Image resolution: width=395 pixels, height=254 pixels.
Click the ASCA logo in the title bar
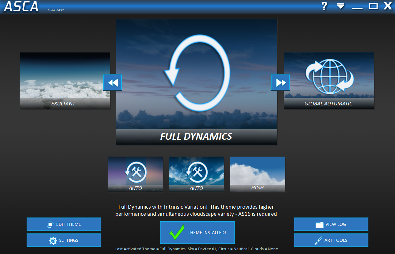(x=21, y=7)
